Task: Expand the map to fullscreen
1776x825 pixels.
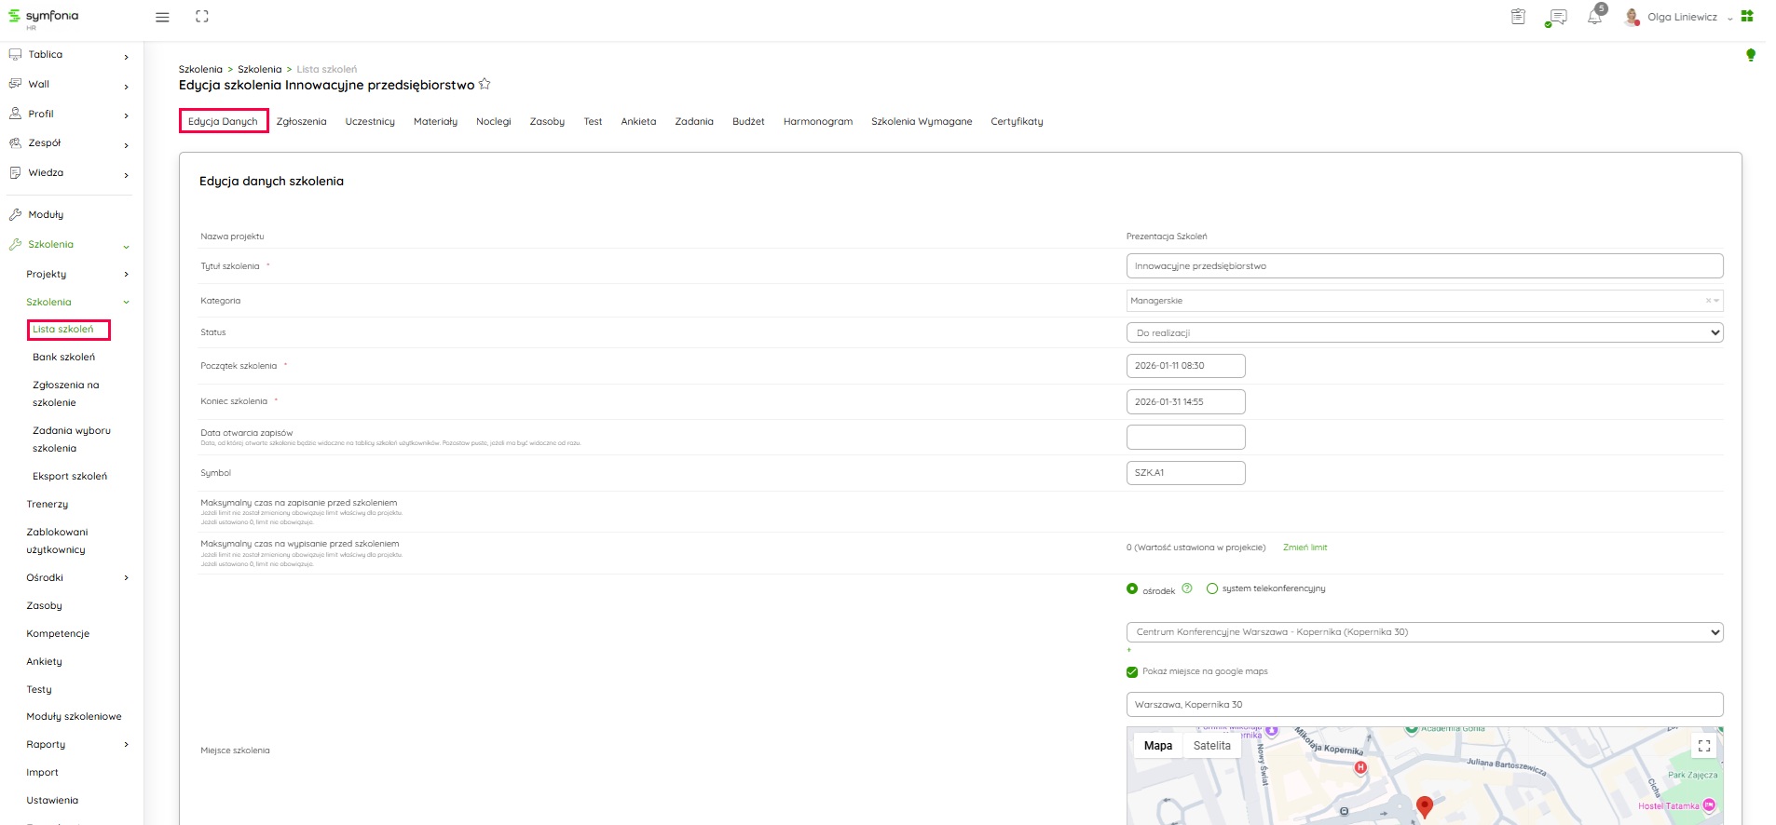Action: pyautogui.click(x=1703, y=746)
